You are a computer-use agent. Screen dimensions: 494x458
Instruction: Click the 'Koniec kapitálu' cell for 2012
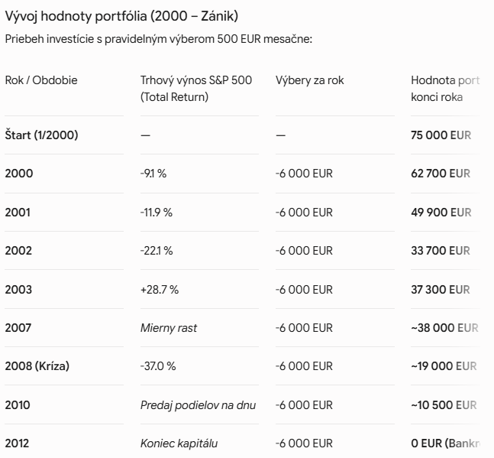[x=179, y=443]
